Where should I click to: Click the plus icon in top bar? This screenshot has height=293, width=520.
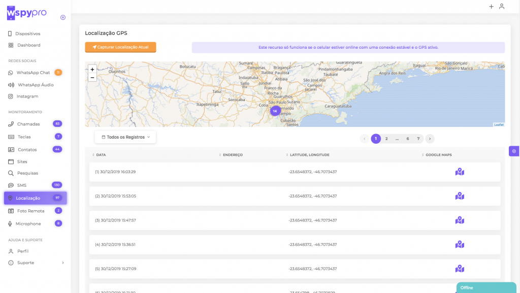click(x=491, y=6)
